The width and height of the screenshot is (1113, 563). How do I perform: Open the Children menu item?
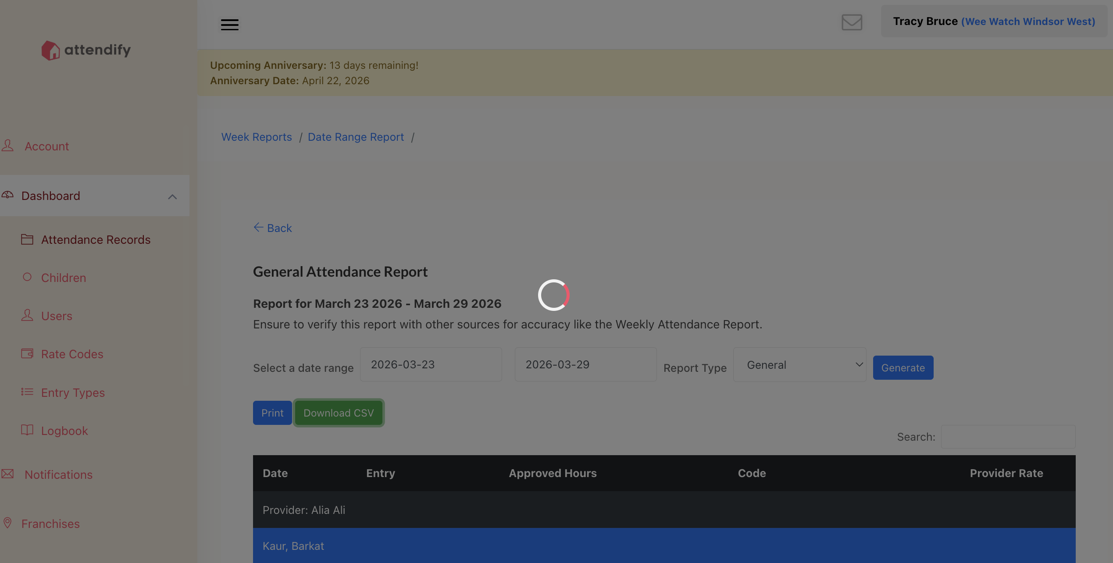tap(64, 278)
